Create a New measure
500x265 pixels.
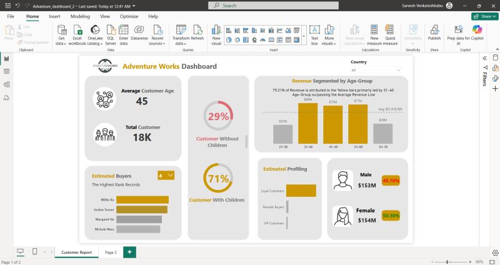coord(374,35)
